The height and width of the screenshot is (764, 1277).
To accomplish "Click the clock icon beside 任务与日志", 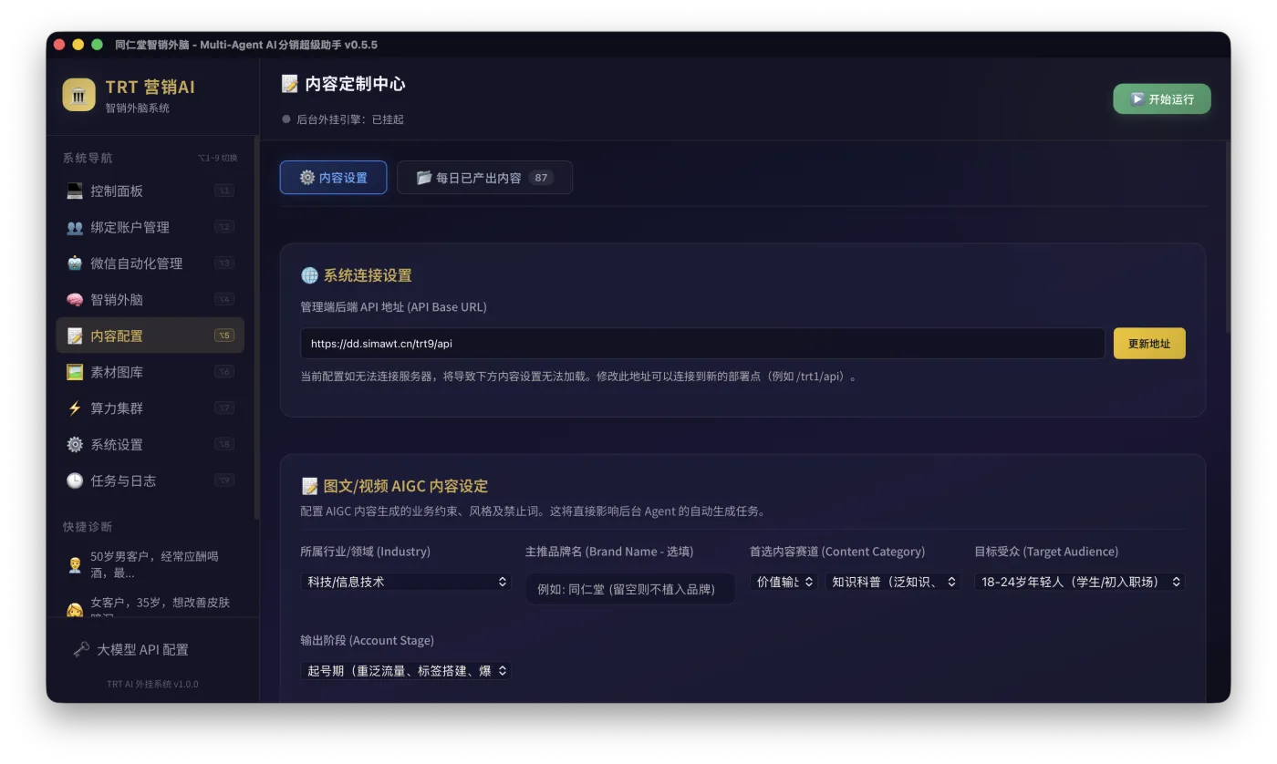I will pyautogui.click(x=75, y=480).
